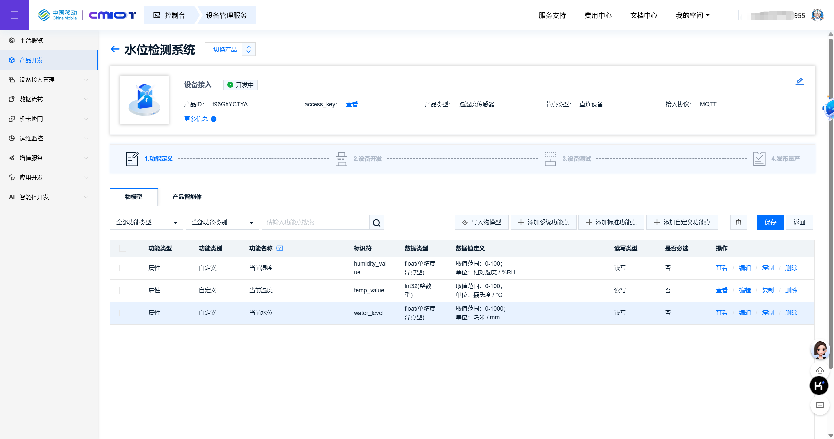Check the select-all checkbox in table header
Image resolution: width=834 pixels, height=439 pixels.
tap(123, 248)
